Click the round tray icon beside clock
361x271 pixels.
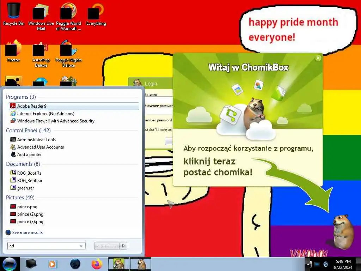pos(326,264)
